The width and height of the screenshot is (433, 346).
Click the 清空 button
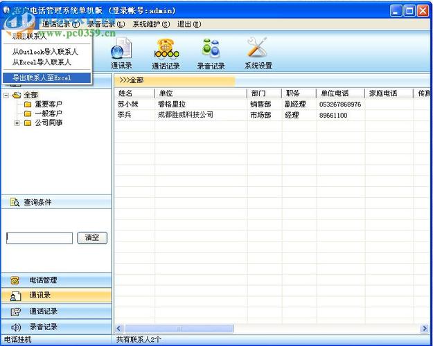(x=92, y=238)
